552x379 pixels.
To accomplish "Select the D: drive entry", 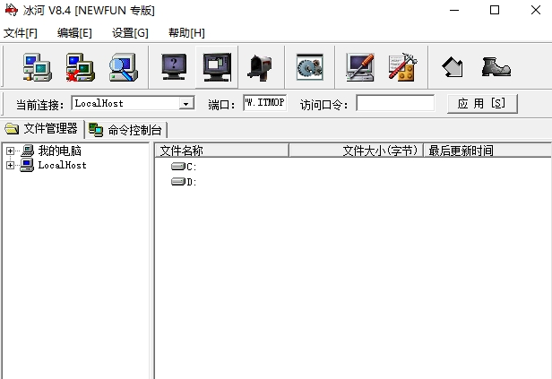I will click(184, 182).
